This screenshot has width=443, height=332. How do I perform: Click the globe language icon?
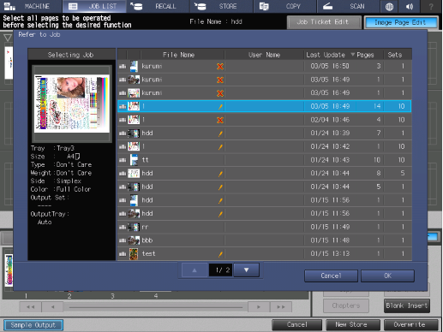coord(389,6)
